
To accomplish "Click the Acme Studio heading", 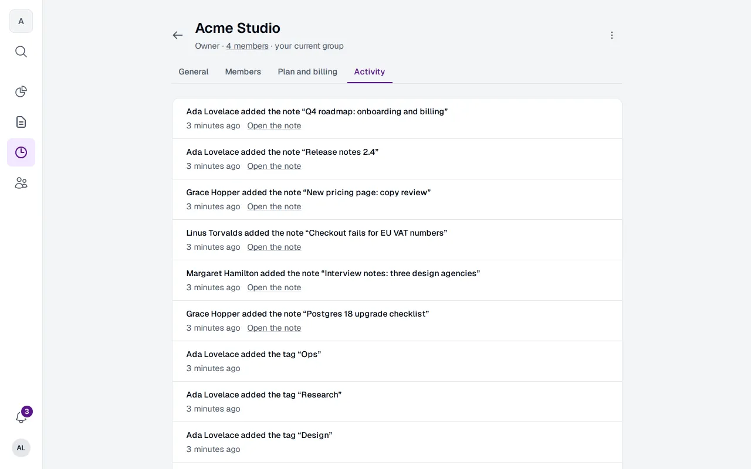I will click(x=238, y=28).
